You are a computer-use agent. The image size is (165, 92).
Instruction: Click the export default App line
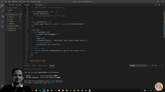tap(38, 61)
